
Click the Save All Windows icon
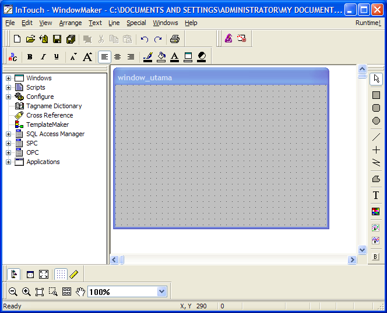click(x=71, y=39)
